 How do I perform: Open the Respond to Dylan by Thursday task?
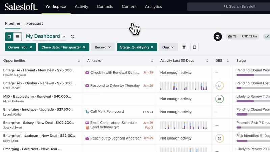115,86
